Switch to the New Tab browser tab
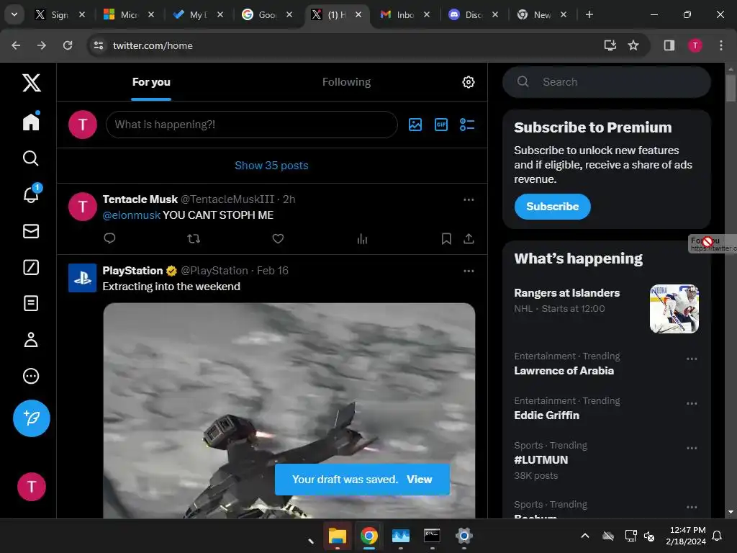Image resolution: width=737 pixels, height=553 pixels. [x=541, y=14]
